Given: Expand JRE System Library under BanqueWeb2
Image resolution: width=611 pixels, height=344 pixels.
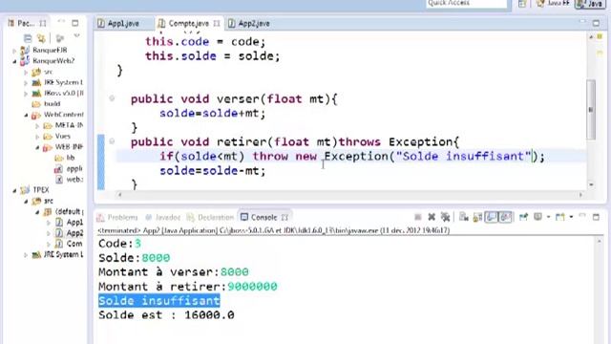Looking at the screenshot, I should [x=26, y=83].
